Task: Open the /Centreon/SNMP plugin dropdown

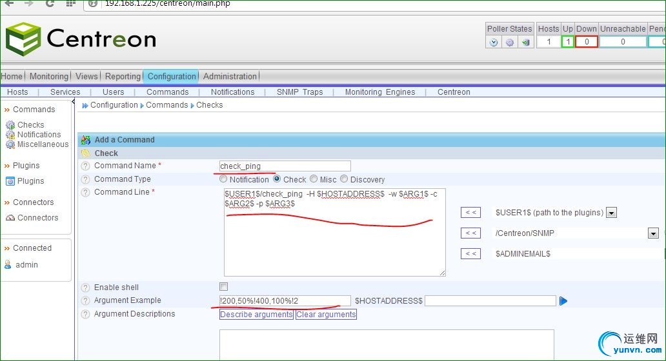Action: click(653, 233)
